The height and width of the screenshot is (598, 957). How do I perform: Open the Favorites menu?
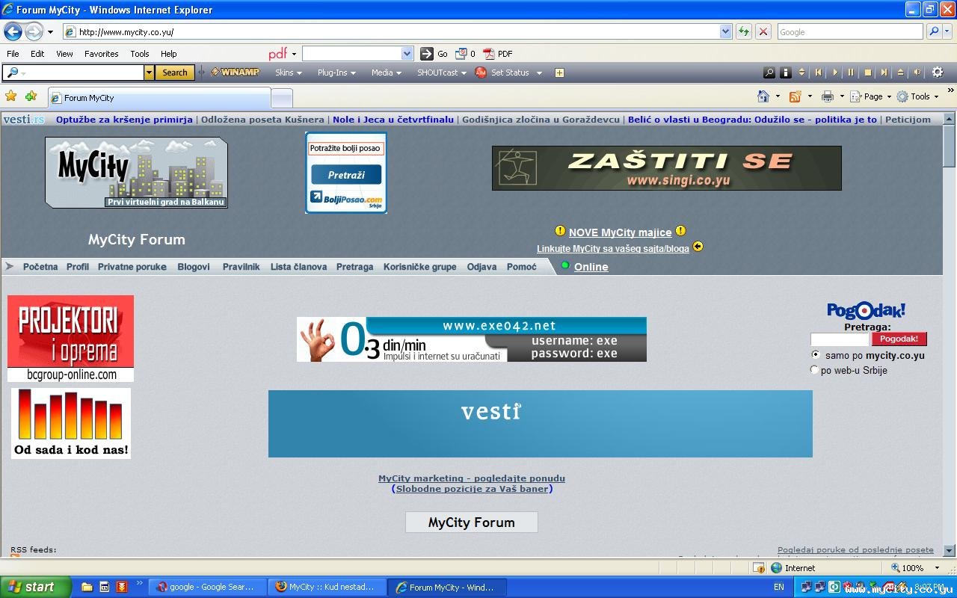coord(102,54)
